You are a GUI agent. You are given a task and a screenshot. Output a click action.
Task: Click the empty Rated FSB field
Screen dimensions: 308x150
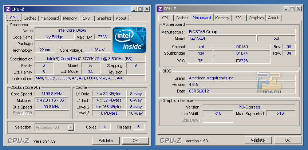pos(52,113)
